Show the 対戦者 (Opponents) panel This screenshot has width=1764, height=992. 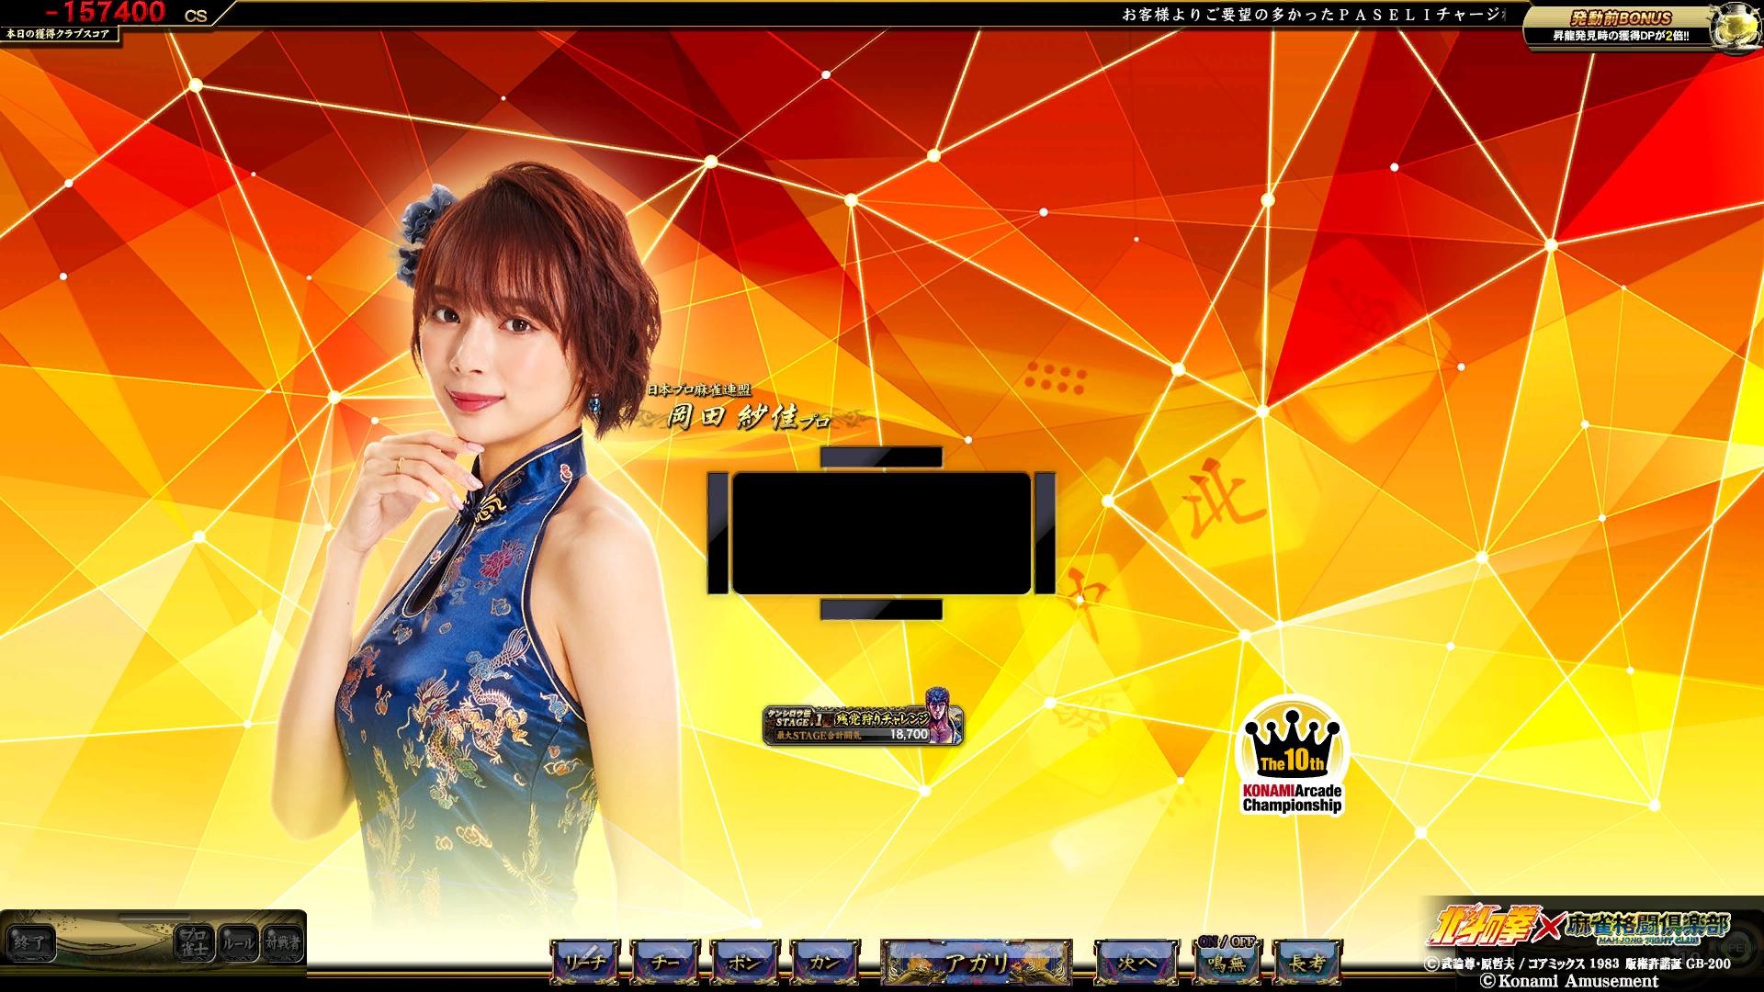[282, 941]
